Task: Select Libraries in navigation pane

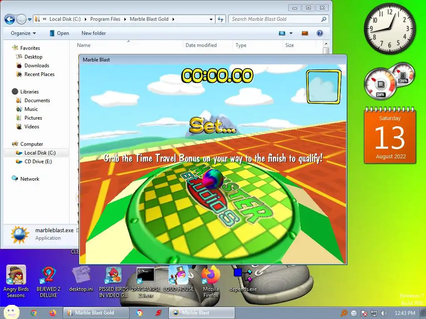Action: (30, 92)
